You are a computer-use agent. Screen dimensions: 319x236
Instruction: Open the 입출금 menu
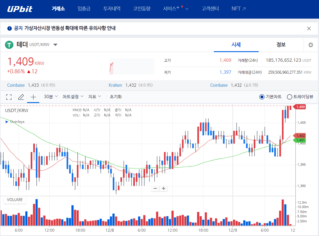(84, 9)
